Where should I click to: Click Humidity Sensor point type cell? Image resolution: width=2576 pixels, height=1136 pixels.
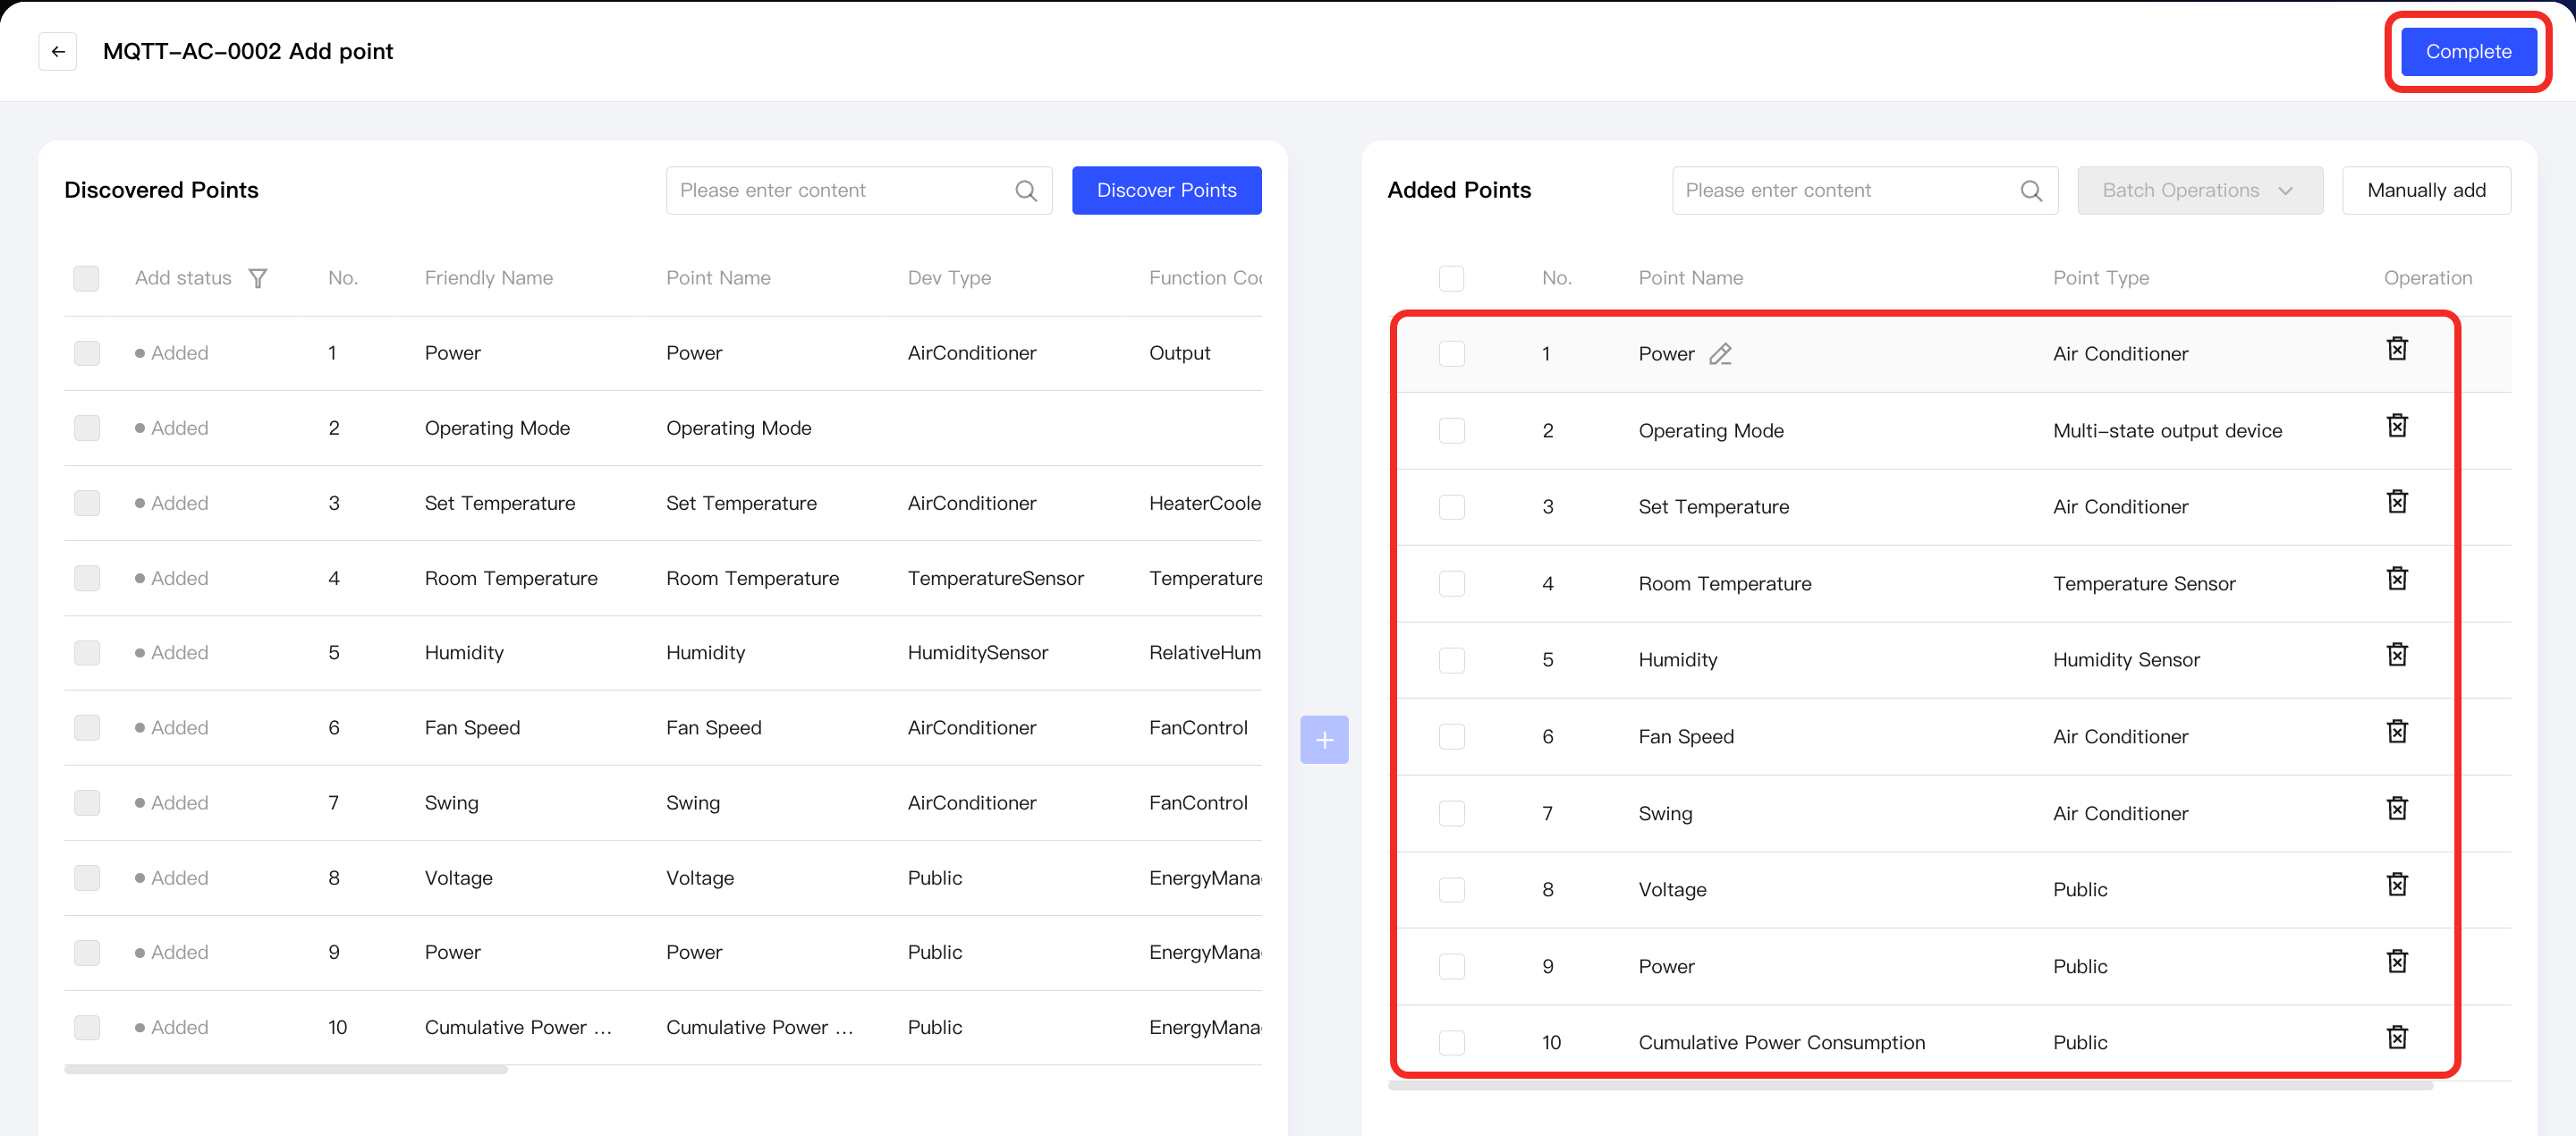pyautogui.click(x=2126, y=660)
